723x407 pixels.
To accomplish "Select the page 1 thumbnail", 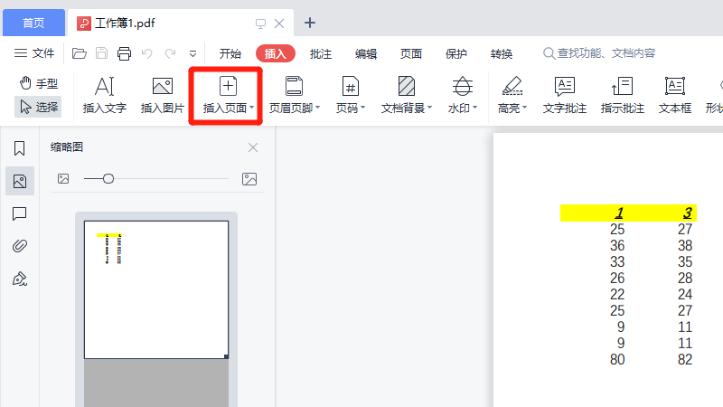I will click(x=156, y=289).
